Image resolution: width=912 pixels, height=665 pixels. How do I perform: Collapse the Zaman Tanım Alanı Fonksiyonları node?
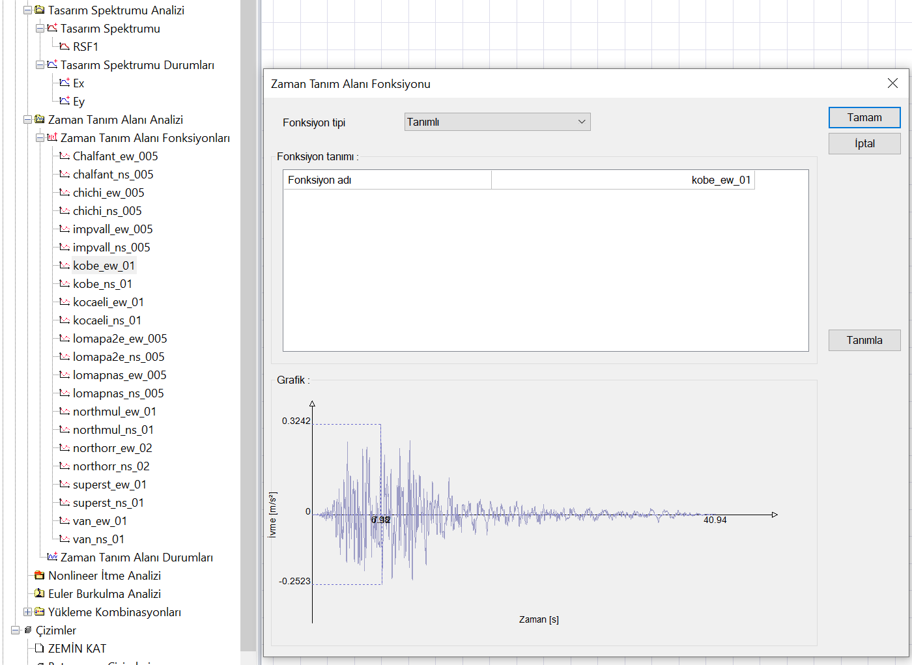pyautogui.click(x=40, y=138)
